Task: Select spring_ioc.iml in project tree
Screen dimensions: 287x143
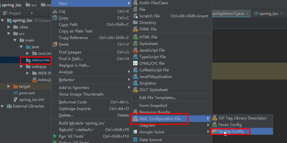Action: pos(31,100)
